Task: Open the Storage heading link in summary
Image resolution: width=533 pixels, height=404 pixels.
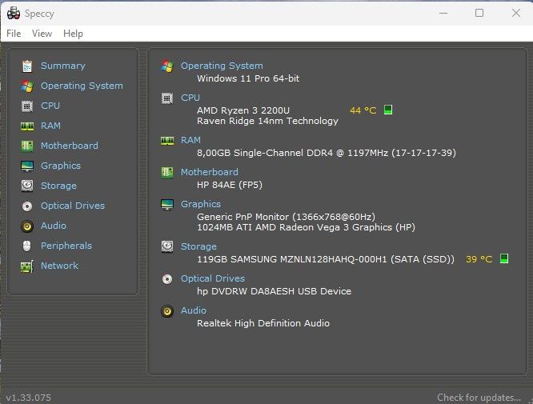Action: pos(198,246)
